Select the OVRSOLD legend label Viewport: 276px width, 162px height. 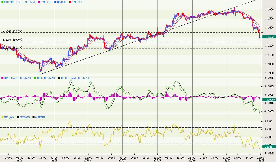(x=25, y=117)
